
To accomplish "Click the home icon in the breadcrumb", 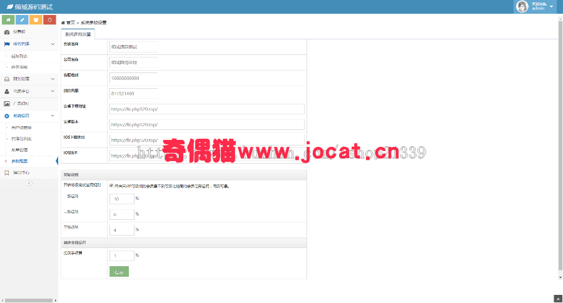I will (63, 22).
